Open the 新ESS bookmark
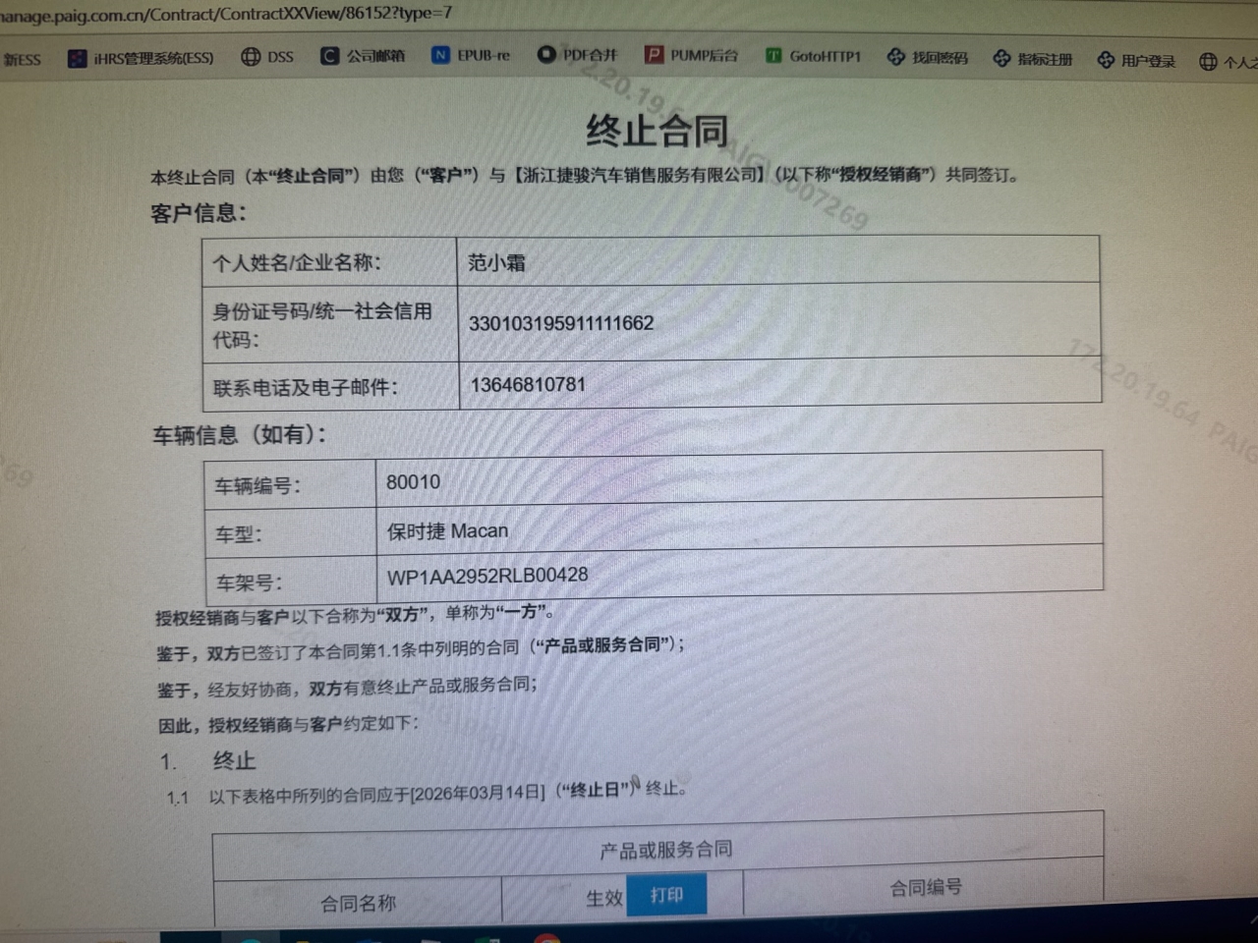The width and height of the screenshot is (1258, 943). pos(22,60)
